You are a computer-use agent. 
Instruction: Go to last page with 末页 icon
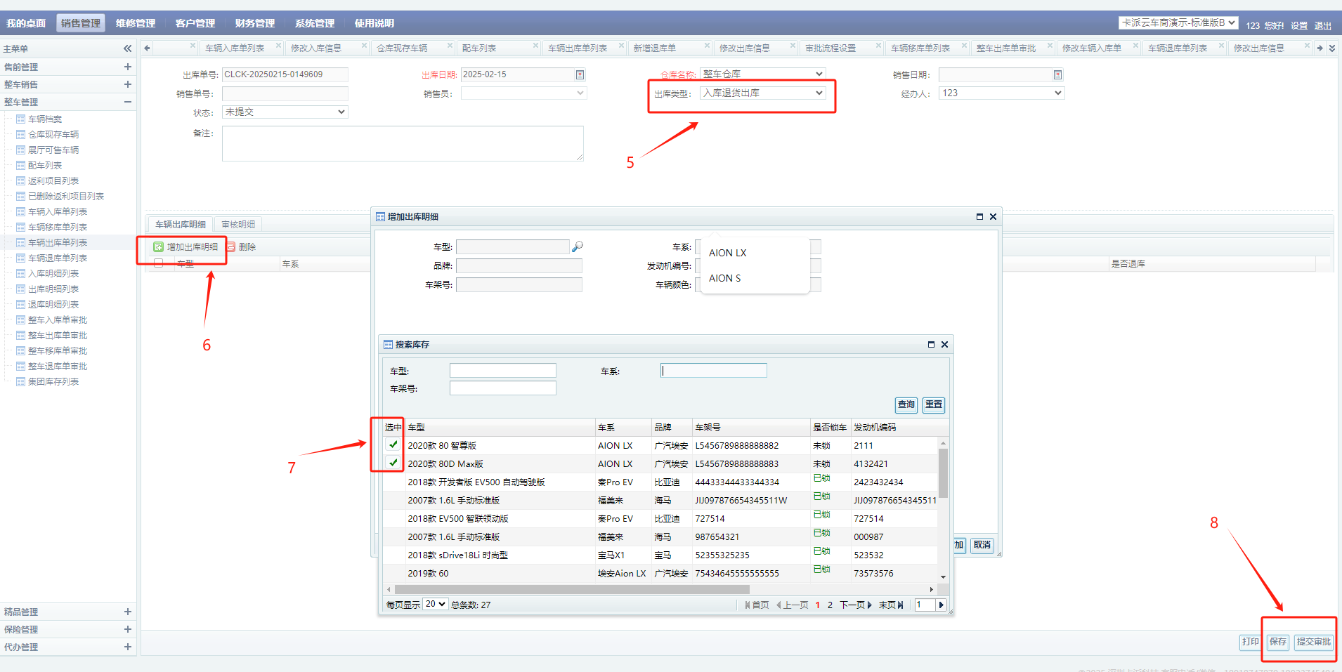coord(900,605)
